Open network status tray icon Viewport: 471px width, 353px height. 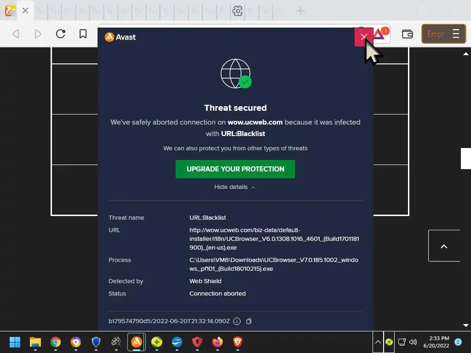coord(402,342)
